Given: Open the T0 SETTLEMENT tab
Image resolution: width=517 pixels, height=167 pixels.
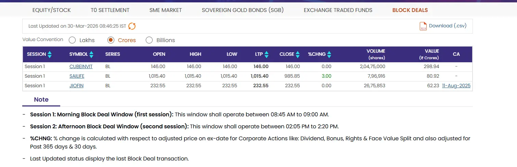Looking at the screenshot, I should (x=110, y=10).
